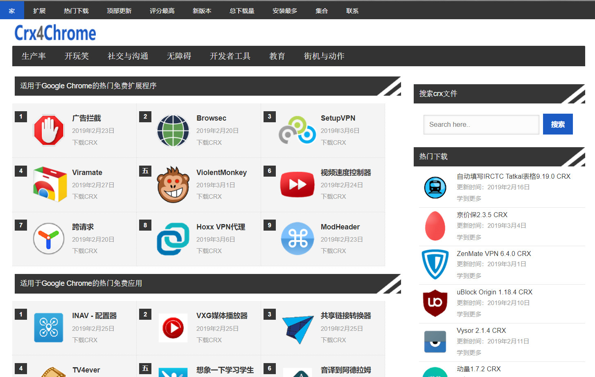Open the Browsec title link
Image resolution: width=595 pixels, height=377 pixels.
211,118
